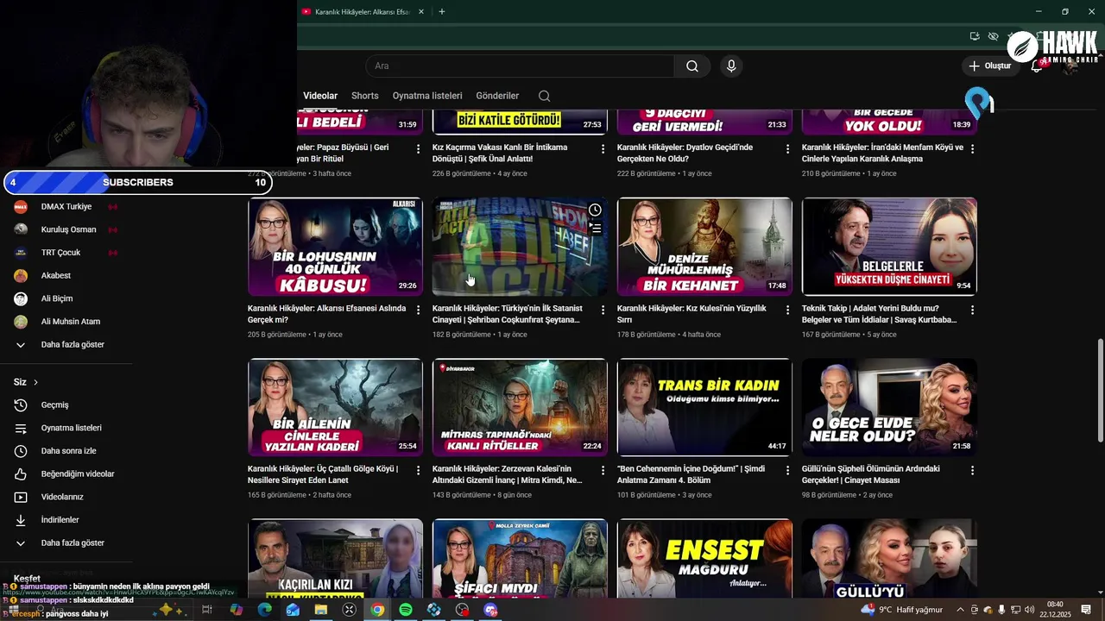Open options menu for Kız Kaçırma Vakası video
This screenshot has width=1105, height=621.
603,149
